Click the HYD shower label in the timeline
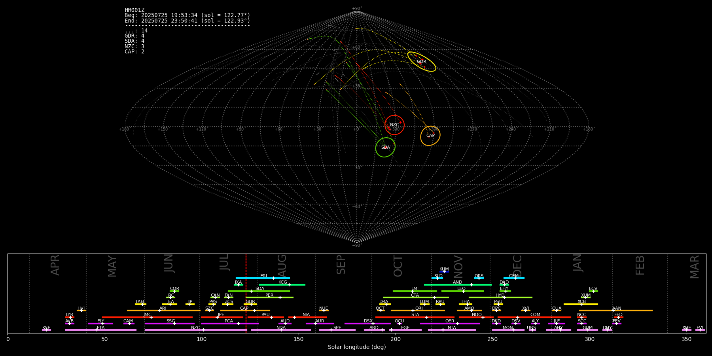This screenshot has width=712, height=356. click(500, 295)
